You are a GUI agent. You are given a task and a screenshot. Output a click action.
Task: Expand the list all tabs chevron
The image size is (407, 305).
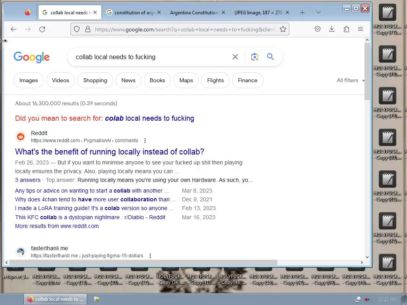(x=318, y=12)
